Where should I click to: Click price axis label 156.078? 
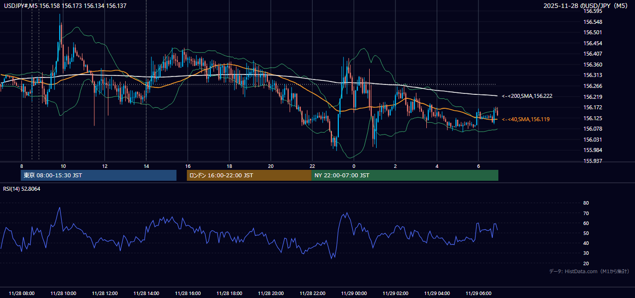pyautogui.click(x=593, y=129)
